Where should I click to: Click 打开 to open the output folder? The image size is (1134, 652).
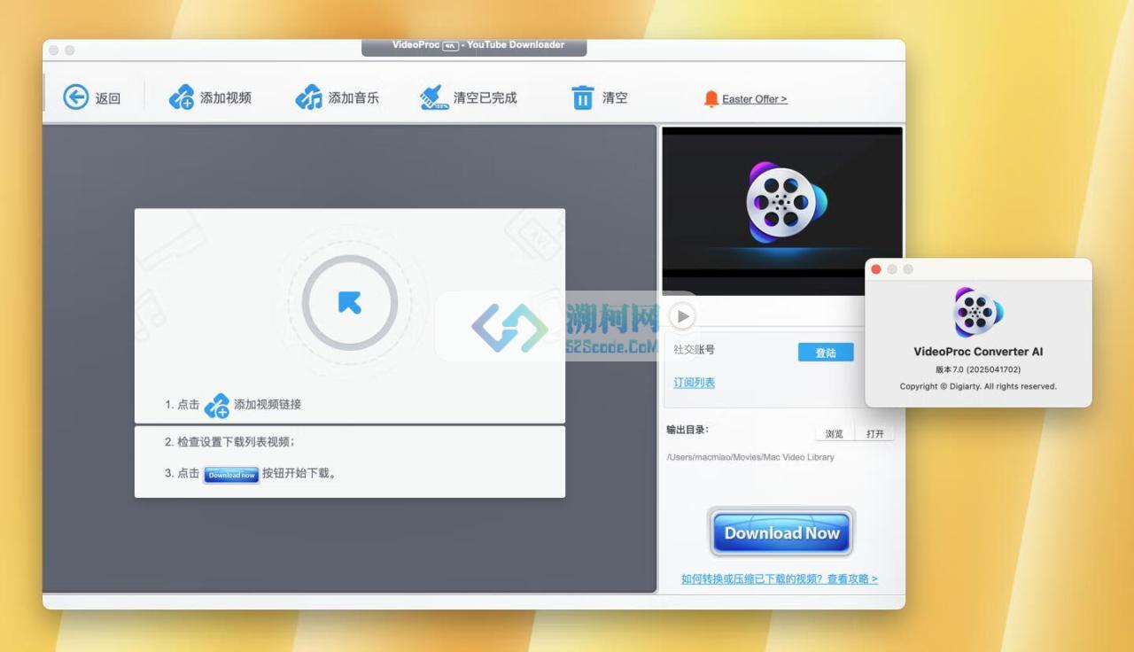875,434
